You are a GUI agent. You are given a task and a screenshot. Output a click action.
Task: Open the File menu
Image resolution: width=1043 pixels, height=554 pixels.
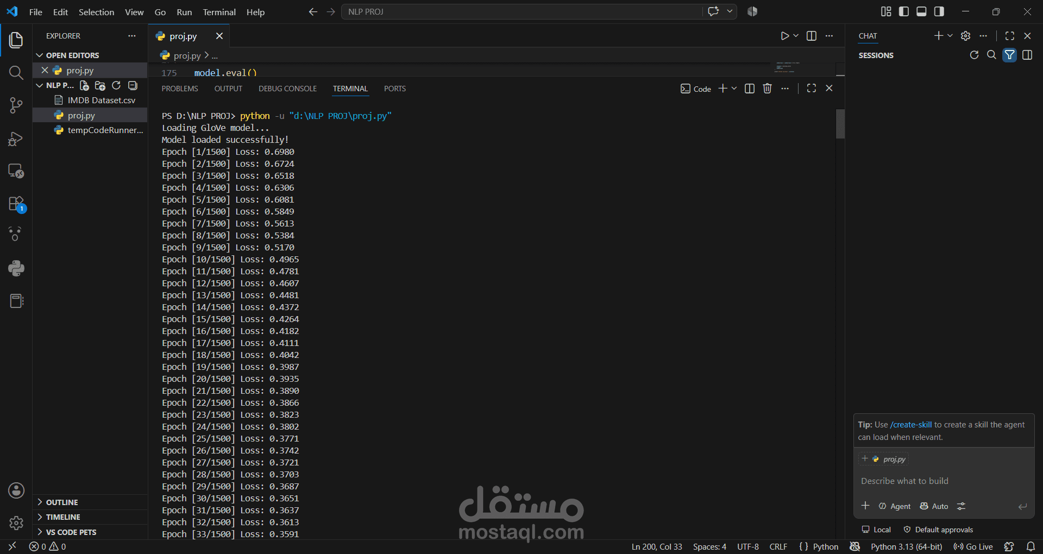(x=36, y=12)
